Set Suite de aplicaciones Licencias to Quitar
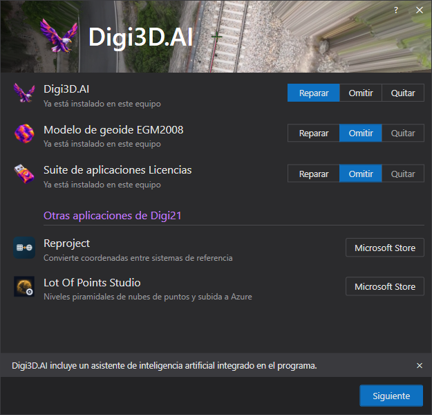The width and height of the screenshot is (432, 415). point(403,174)
